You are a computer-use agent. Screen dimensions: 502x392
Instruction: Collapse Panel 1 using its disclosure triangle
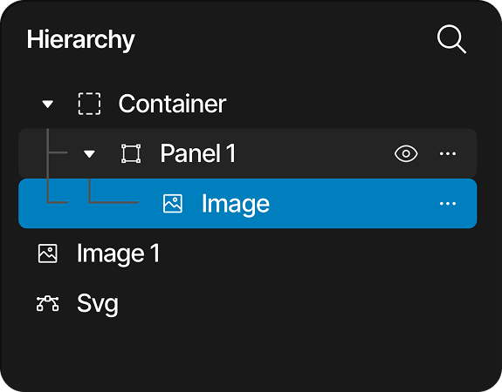(x=89, y=154)
